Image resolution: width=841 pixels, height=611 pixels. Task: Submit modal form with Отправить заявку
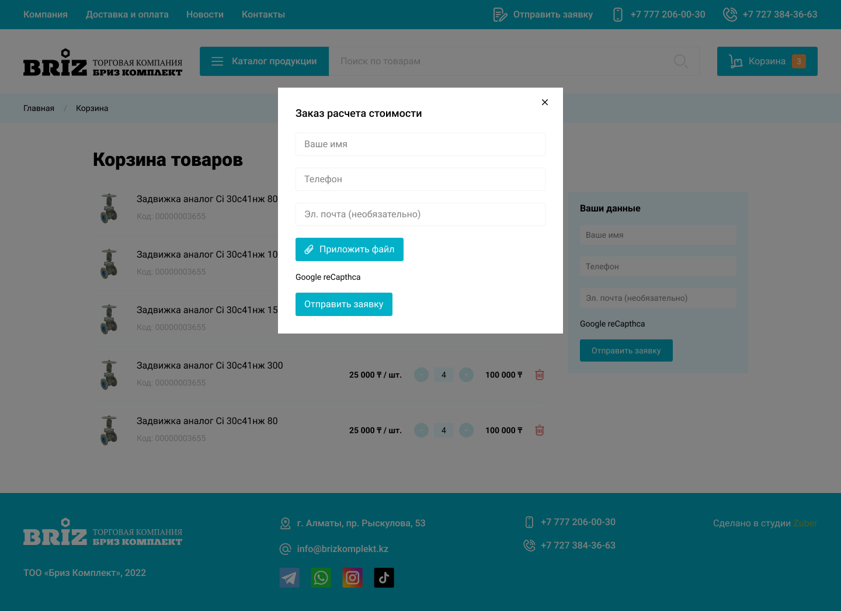(x=343, y=304)
